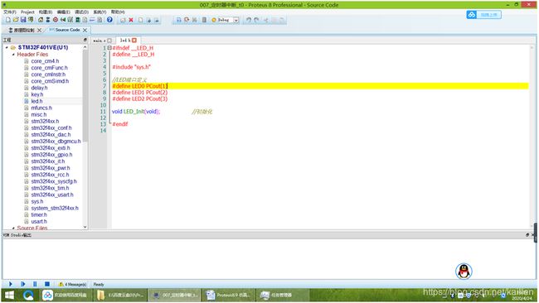Open the 系统(Y) menu
The image size is (539, 303).
point(100,12)
